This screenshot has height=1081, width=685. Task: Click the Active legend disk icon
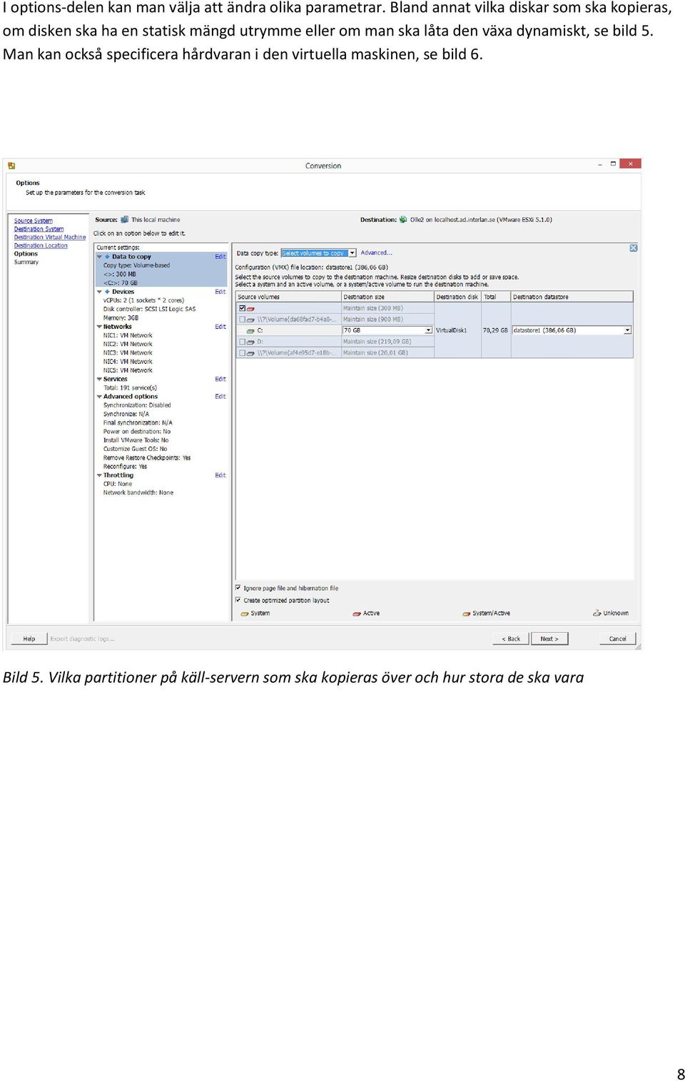click(x=357, y=614)
